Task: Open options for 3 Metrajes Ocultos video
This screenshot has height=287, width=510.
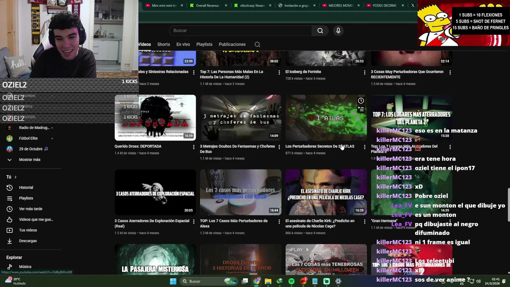Action: (279, 147)
